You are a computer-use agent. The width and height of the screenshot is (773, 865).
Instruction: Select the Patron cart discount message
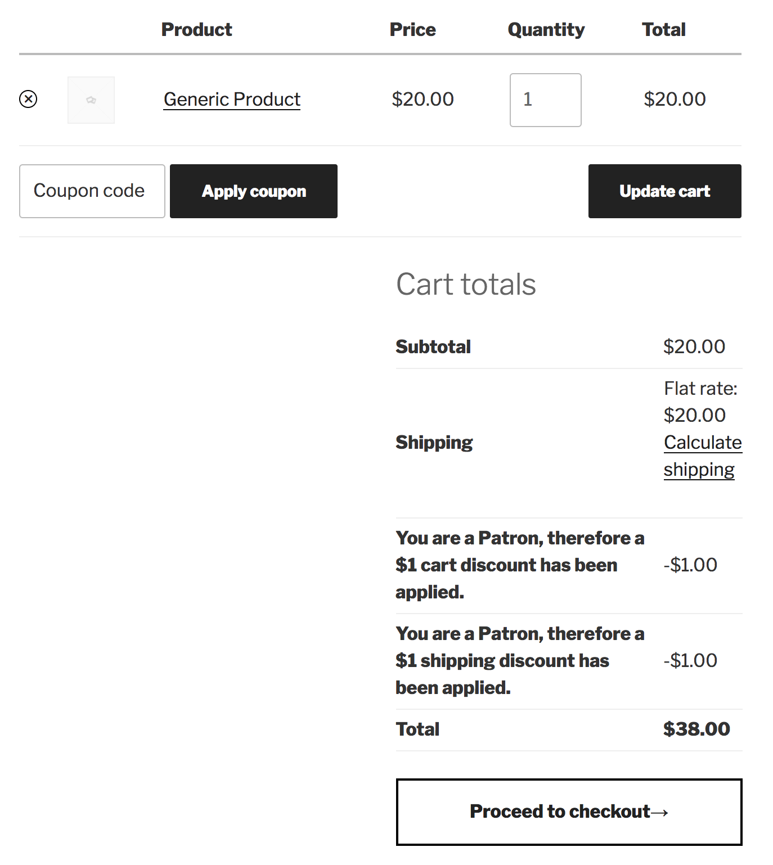pos(520,565)
